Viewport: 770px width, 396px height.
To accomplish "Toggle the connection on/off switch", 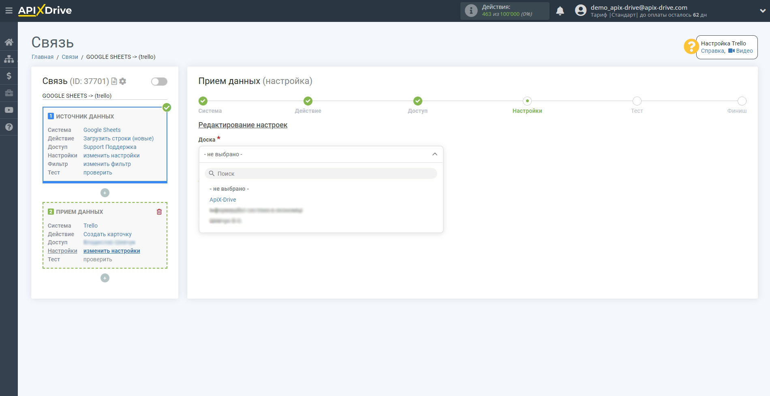I will (159, 82).
